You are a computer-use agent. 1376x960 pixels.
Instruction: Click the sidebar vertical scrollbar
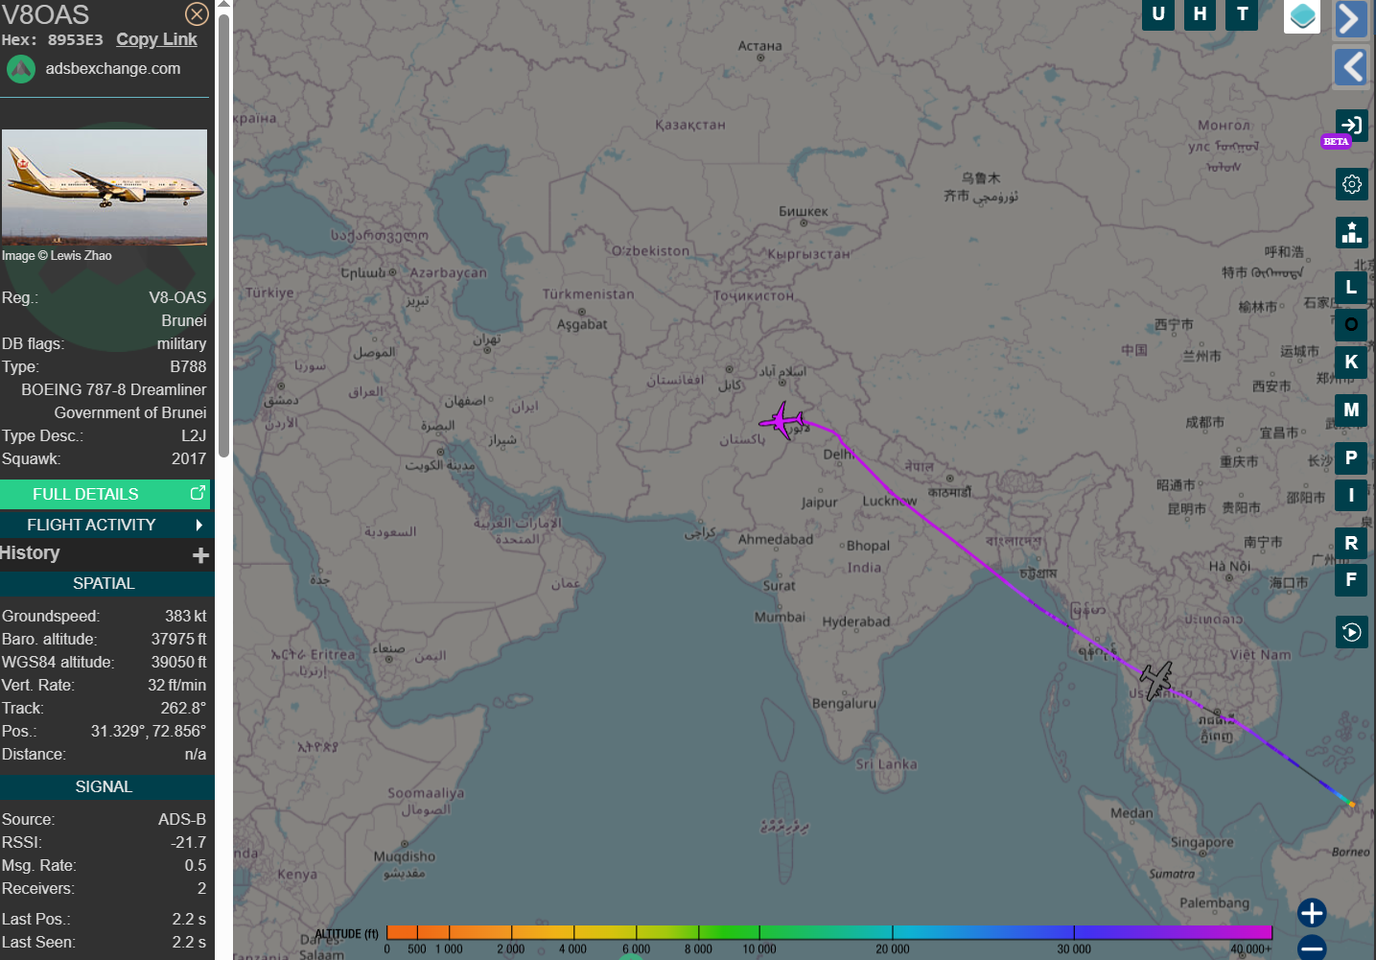pyautogui.click(x=223, y=235)
